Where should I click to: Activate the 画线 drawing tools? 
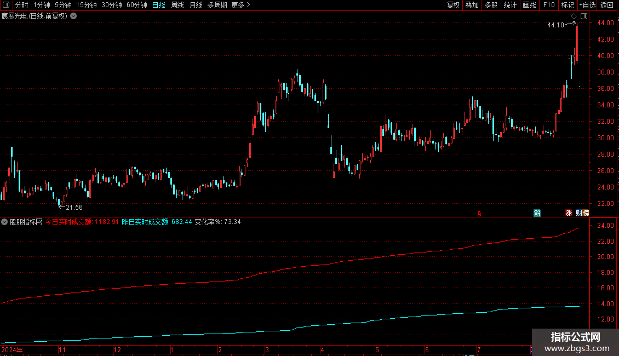click(529, 5)
